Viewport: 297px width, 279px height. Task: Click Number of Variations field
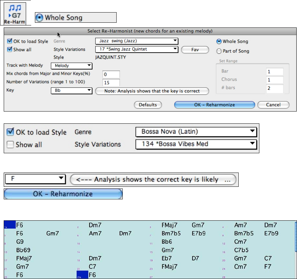click(x=111, y=82)
